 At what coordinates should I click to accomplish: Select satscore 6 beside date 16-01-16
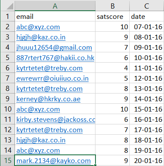click(113, 119)
